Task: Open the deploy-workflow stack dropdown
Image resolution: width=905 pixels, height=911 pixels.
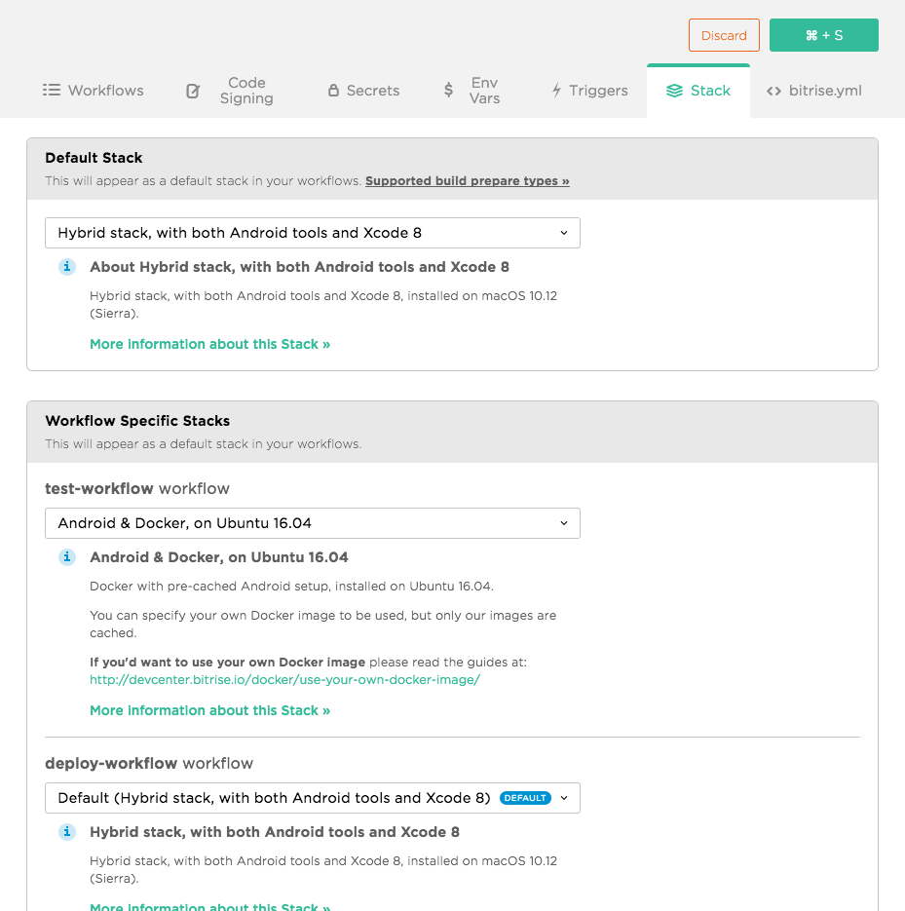Action: pos(313,798)
